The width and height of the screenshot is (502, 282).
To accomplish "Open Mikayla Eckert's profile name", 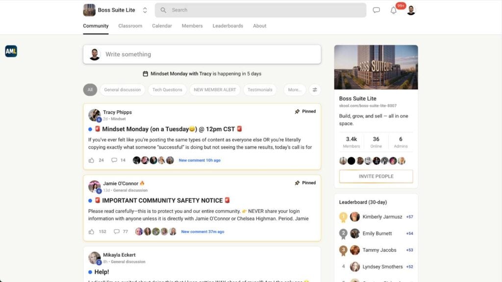I will [x=119, y=255].
